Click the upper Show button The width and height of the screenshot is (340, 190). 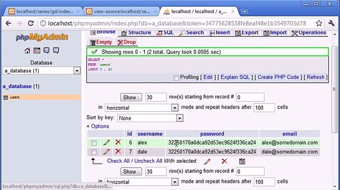(131, 98)
